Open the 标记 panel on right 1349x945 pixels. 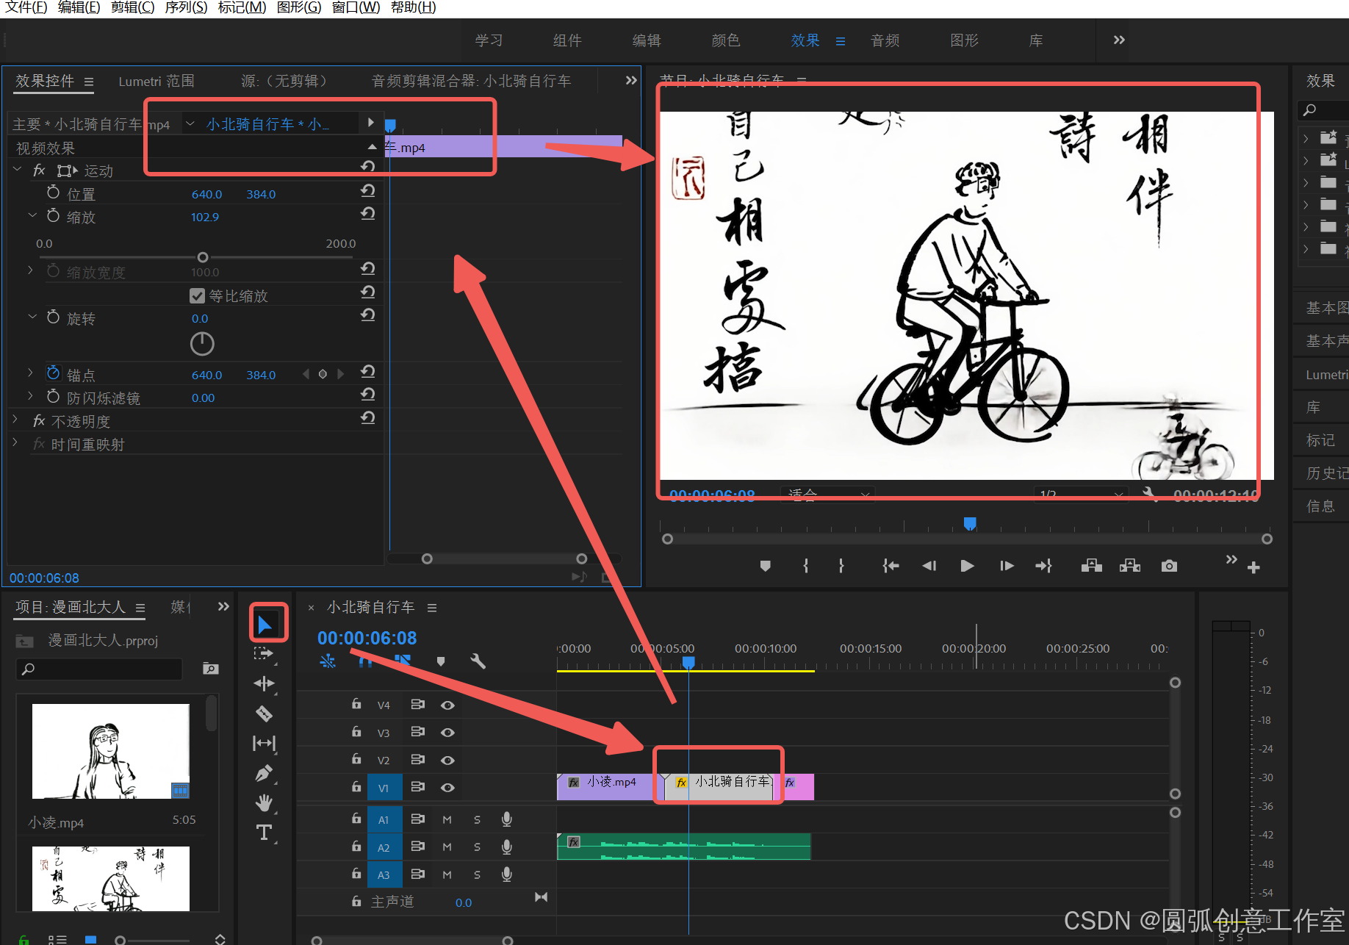1320,440
